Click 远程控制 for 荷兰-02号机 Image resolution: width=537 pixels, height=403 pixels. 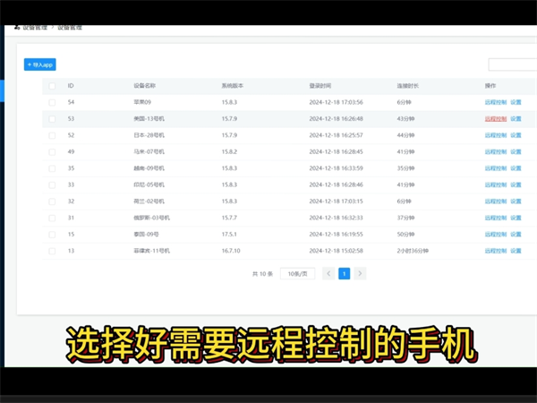click(x=495, y=201)
